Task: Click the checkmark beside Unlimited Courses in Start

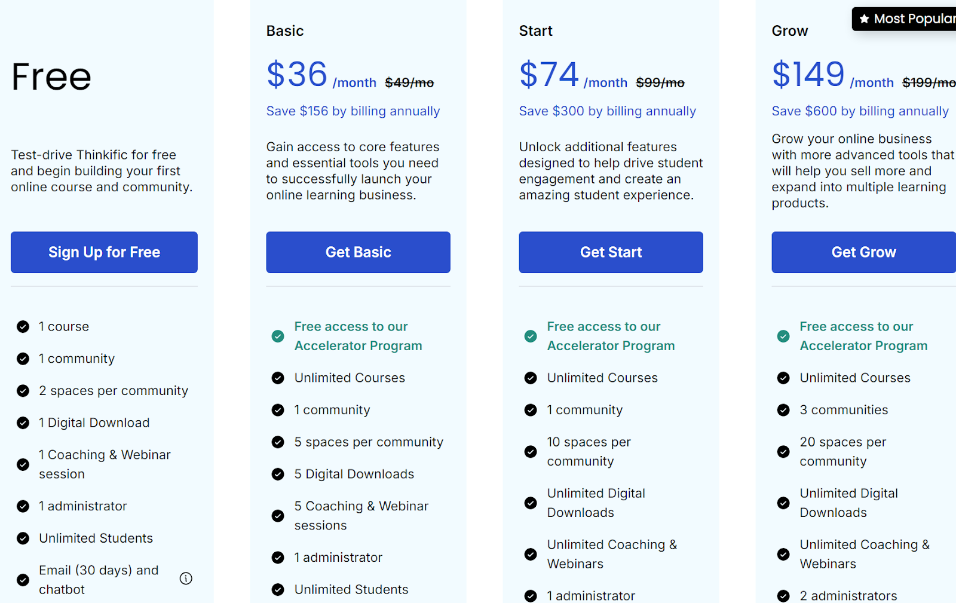Action: click(530, 378)
